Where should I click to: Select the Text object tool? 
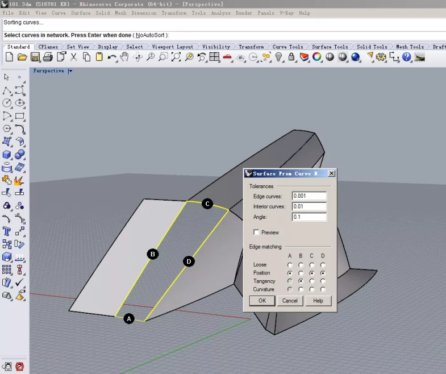[7, 231]
